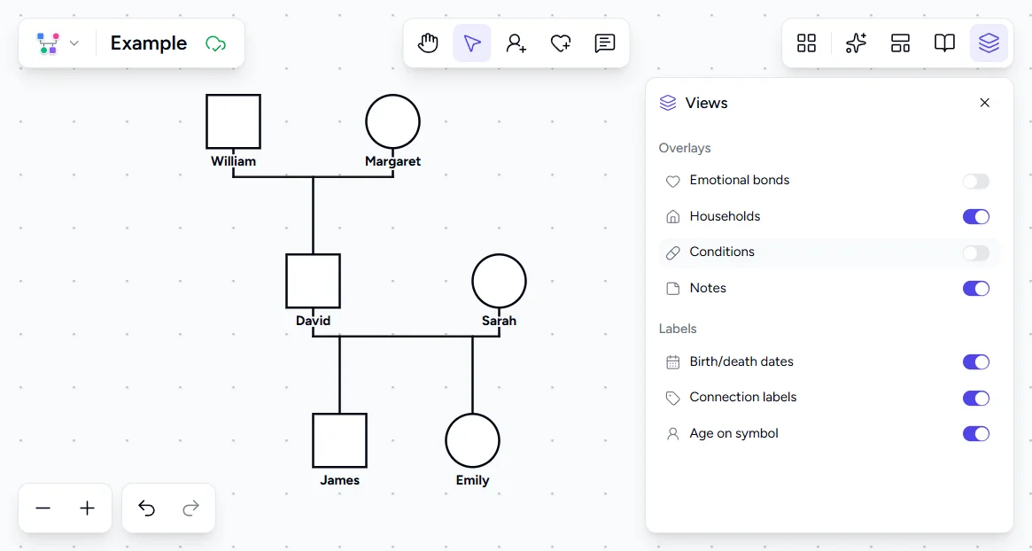Zoom out with the minus button
The width and height of the screenshot is (1032, 551).
pyautogui.click(x=43, y=508)
